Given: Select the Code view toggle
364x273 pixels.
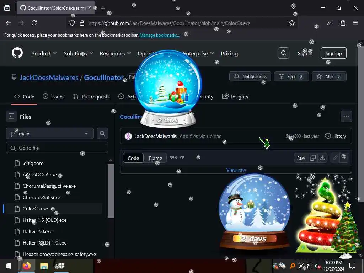Looking at the screenshot, I should (x=133, y=158).
